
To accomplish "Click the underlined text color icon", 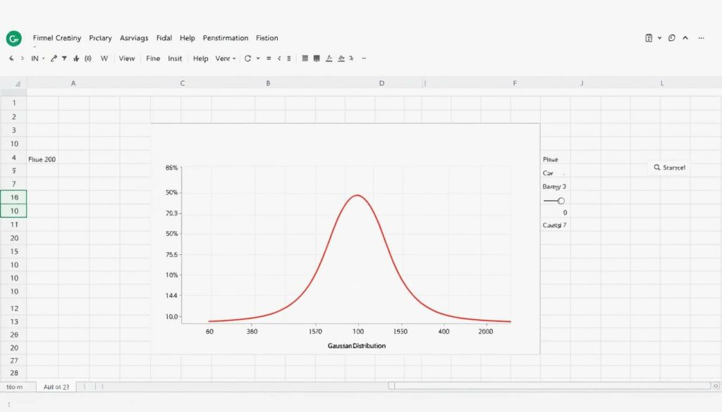I will 329,58.
